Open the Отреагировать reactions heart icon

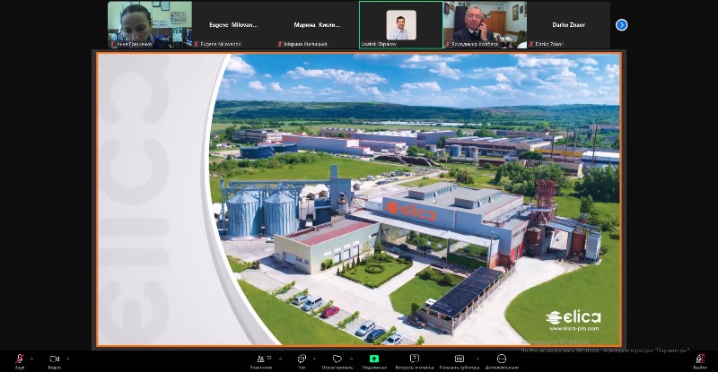[x=337, y=359]
